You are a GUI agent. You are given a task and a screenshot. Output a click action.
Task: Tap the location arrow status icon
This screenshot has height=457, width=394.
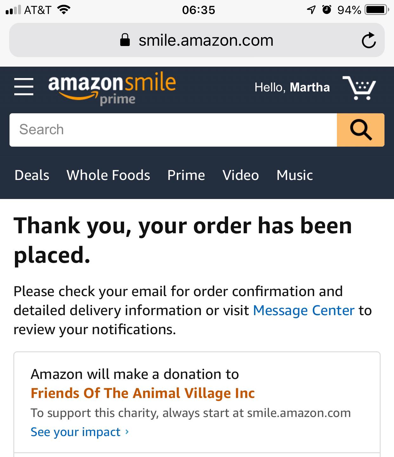point(311,10)
